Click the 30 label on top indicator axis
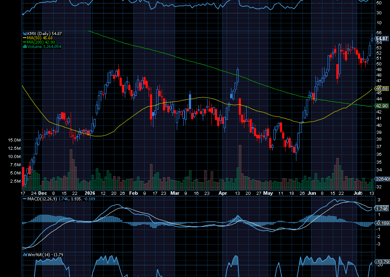The image size is (390, 277). tap(379, 13)
